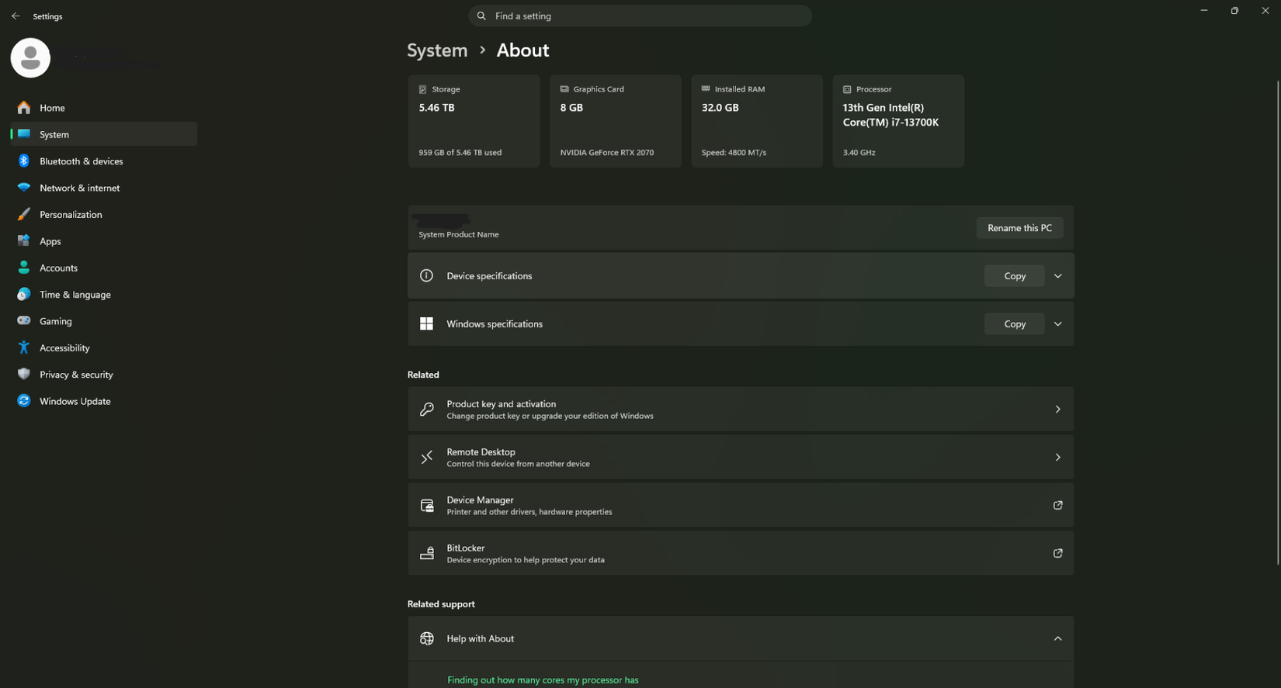
Task: Click the key icon for Product key
Action: [x=426, y=410]
